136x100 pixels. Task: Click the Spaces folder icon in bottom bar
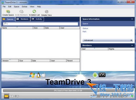coord(6,96)
